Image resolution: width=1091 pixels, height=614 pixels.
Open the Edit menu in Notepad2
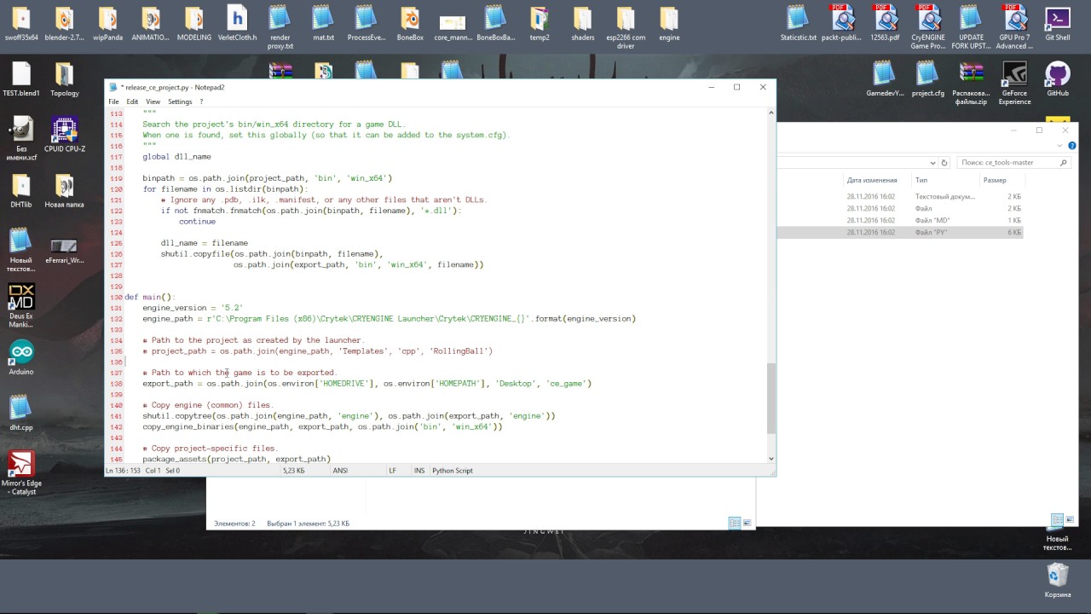click(x=132, y=101)
